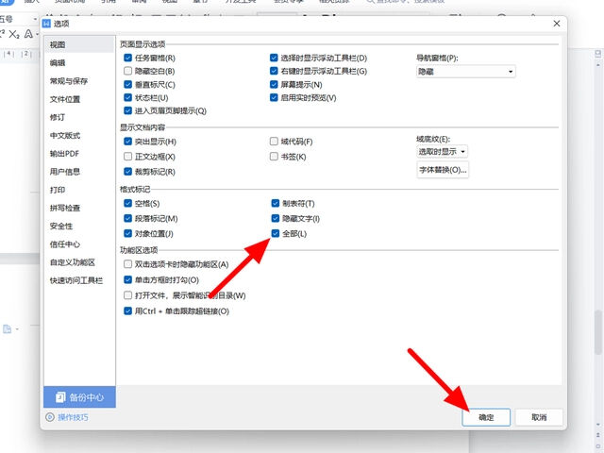Open the 备份中心 button
The width and height of the screenshot is (604, 453).
coord(79,397)
